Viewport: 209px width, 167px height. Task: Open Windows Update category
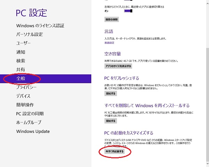(x=33, y=131)
